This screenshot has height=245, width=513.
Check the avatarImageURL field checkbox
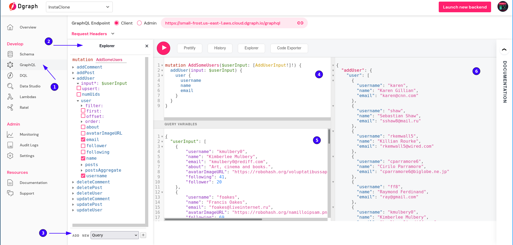(x=83, y=133)
